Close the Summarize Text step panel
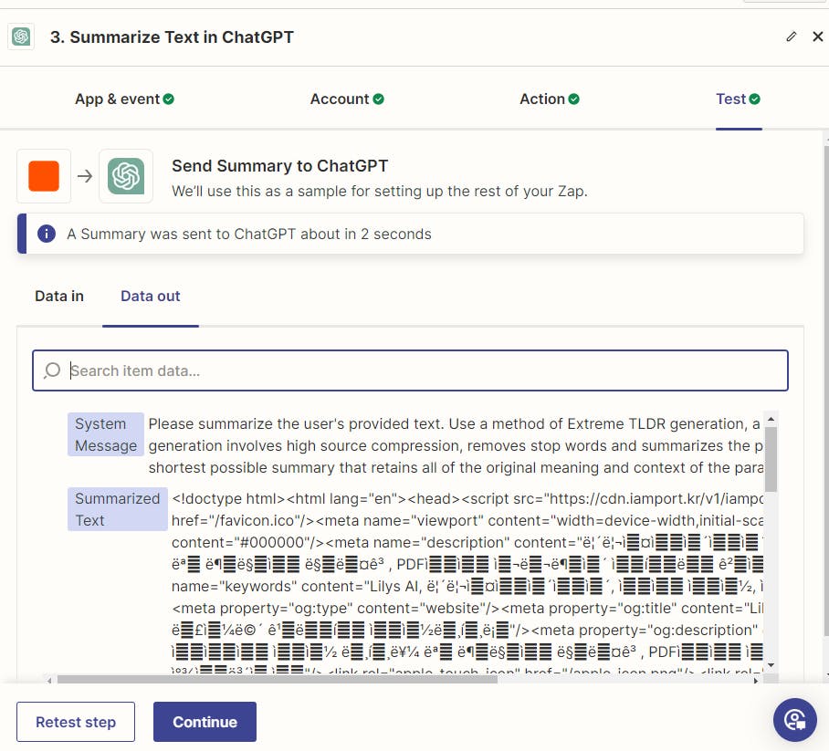The height and width of the screenshot is (751, 829). pos(817,37)
